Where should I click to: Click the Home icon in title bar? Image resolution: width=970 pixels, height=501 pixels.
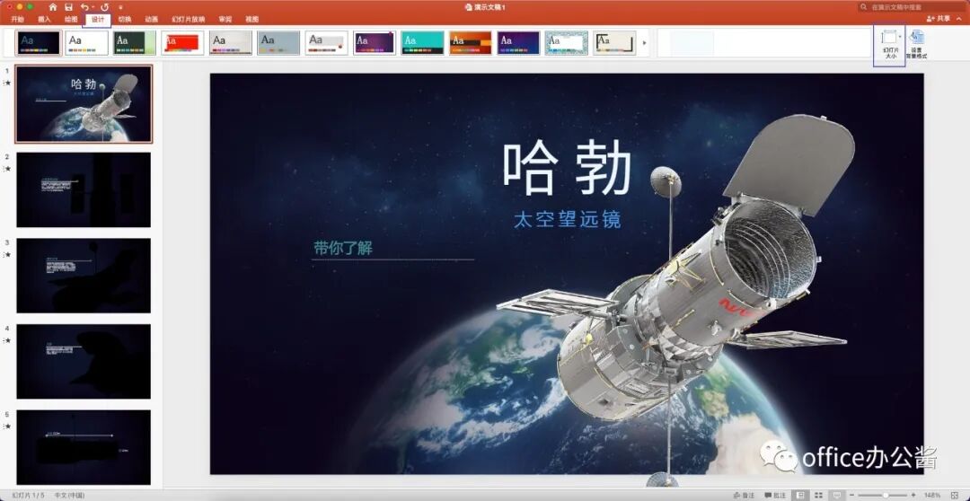click(x=53, y=7)
